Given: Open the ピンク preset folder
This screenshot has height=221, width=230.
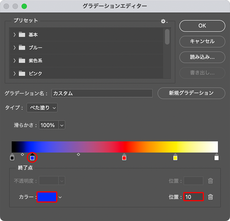Looking at the screenshot, I should coord(15,74).
